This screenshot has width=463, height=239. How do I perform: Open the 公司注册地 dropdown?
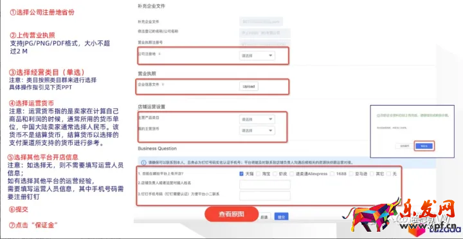click(257, 55)
